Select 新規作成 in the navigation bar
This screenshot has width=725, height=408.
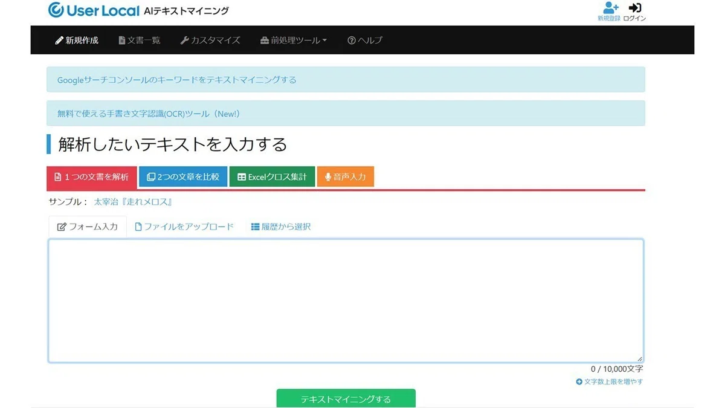click(77, 40)
